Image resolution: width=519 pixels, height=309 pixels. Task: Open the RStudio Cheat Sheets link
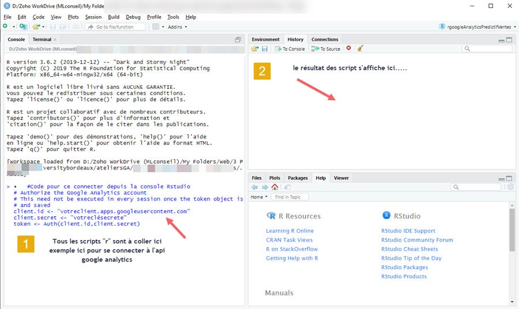(x=409, y=249)
